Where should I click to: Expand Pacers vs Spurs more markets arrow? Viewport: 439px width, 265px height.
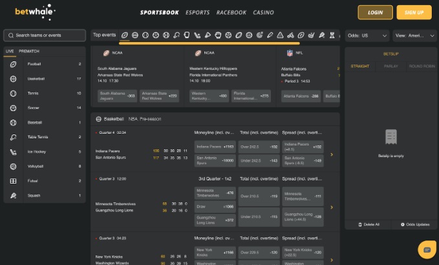coord(332,154)
